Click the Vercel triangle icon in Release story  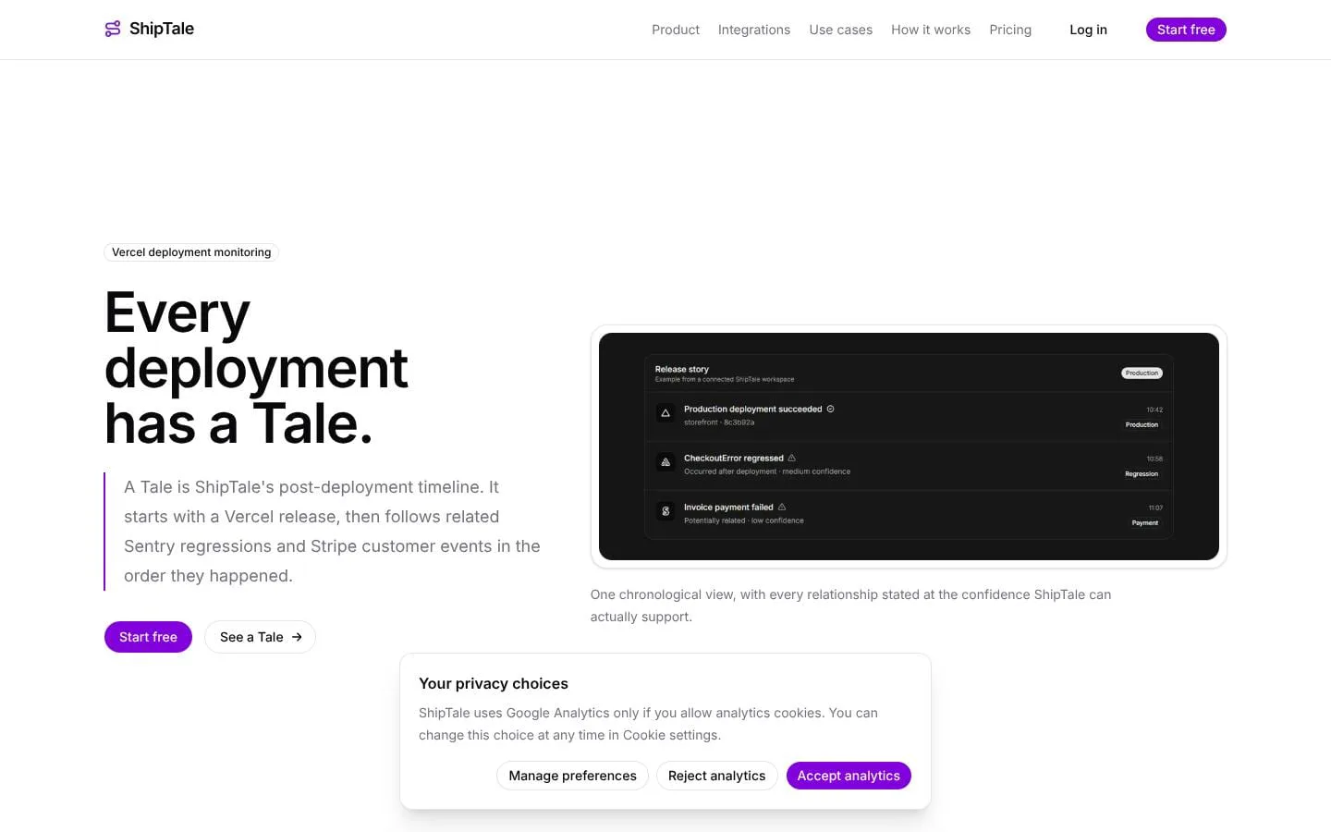(665, 413)
